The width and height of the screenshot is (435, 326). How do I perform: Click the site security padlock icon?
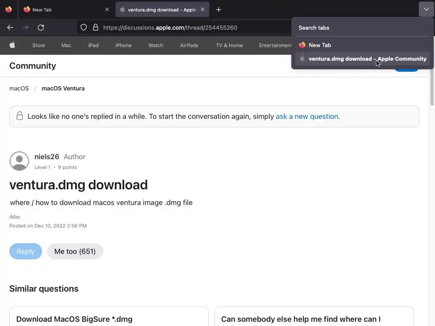click(96, 28)
